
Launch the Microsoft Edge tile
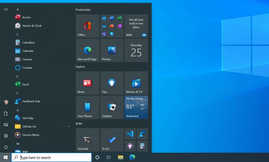[x=87, y=50]
